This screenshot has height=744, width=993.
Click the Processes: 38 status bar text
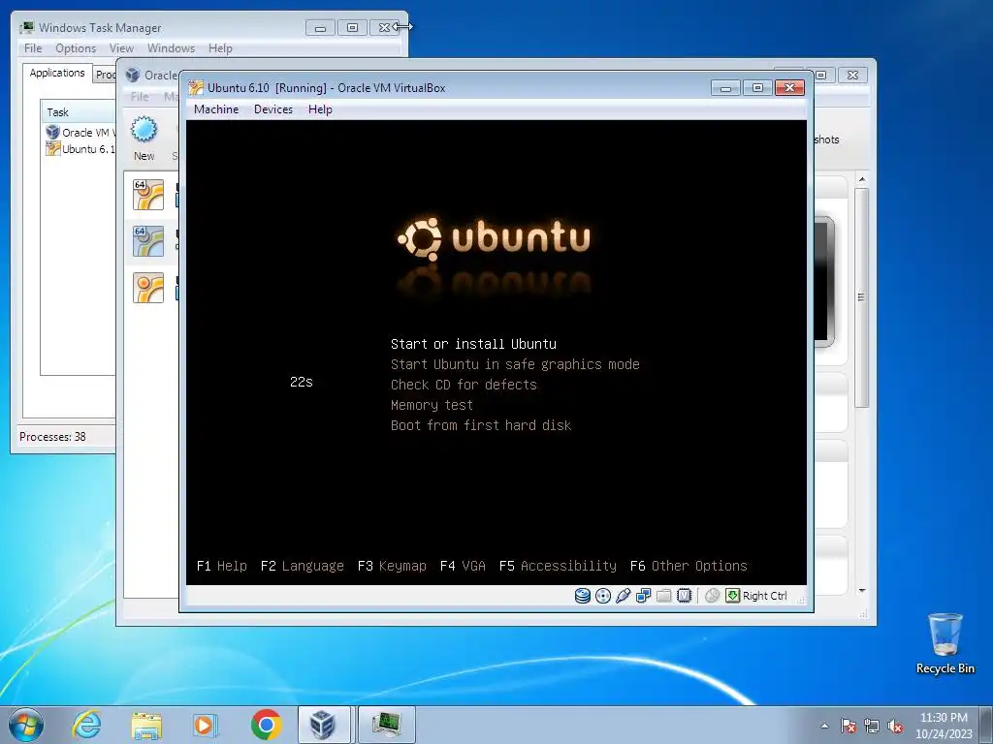tap(52, 437)
